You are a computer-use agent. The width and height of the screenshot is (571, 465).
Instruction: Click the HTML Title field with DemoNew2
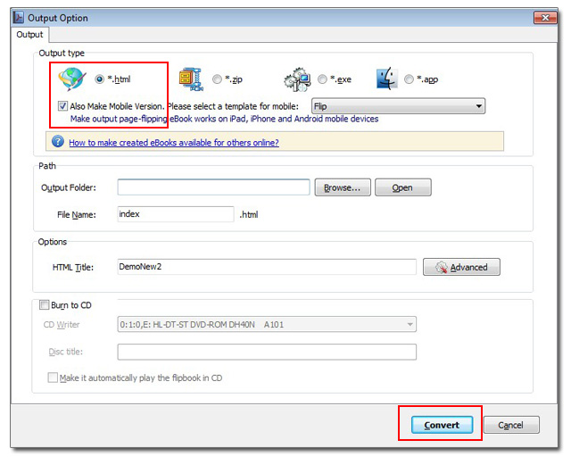pyautogui.click(x=267, y=267)
